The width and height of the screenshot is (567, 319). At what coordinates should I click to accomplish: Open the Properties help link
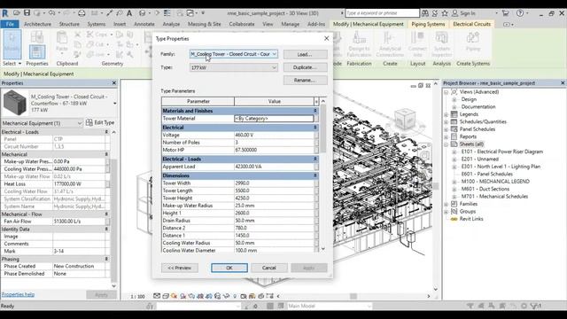[18, 294]
